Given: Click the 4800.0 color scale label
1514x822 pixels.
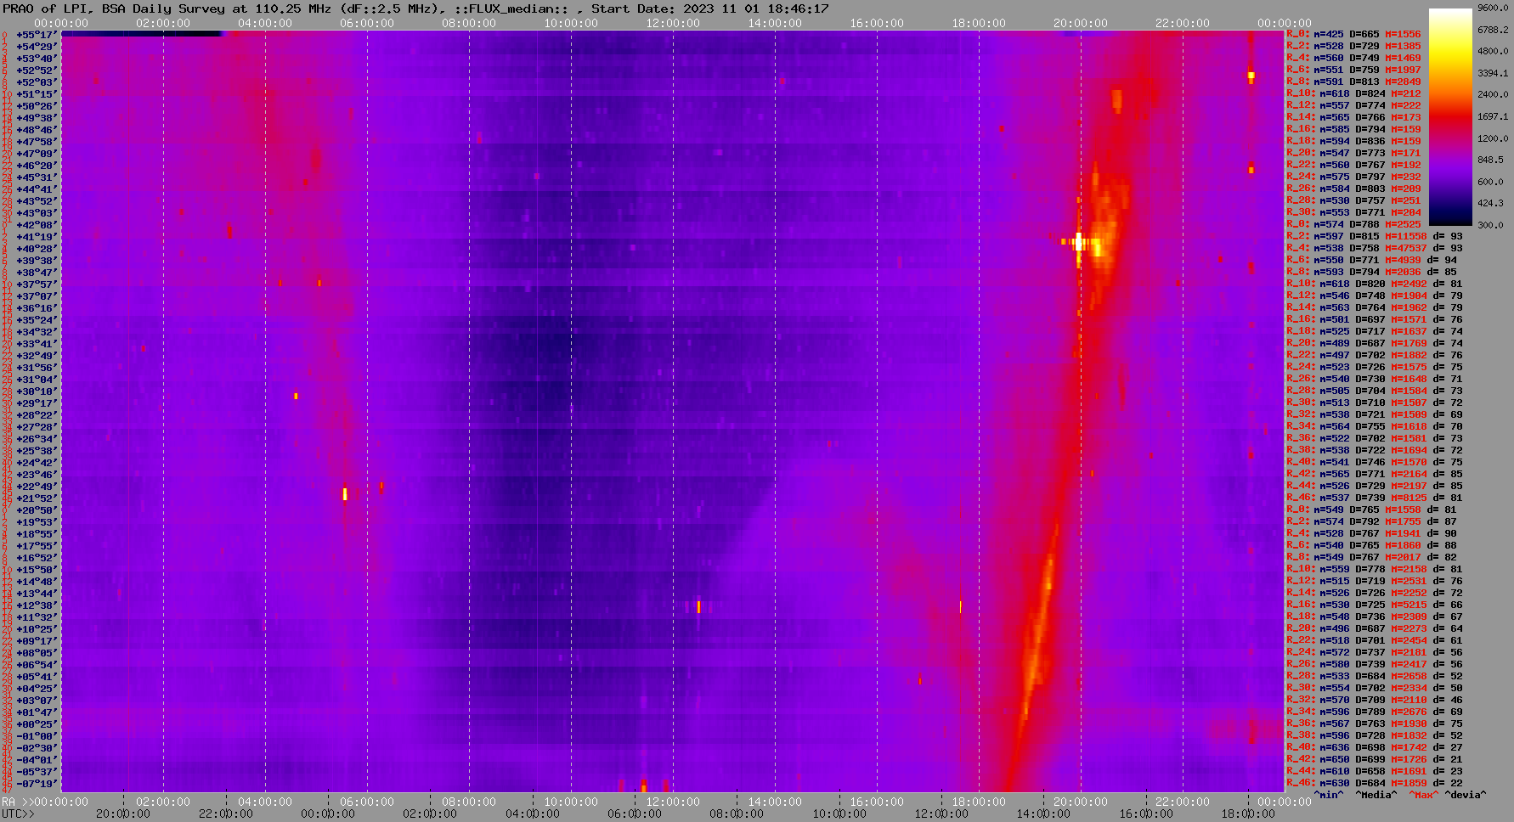Looking at the screenshot, I should [1493, 51].
